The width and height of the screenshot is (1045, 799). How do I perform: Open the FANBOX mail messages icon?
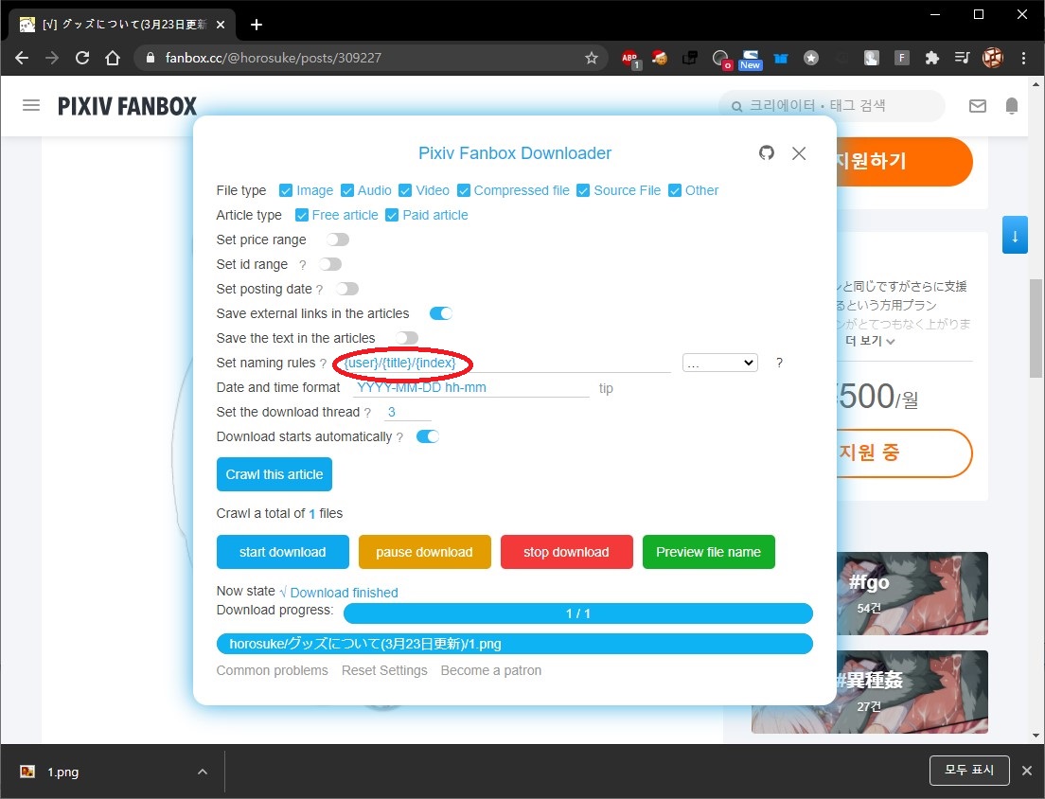click(977, 106)
